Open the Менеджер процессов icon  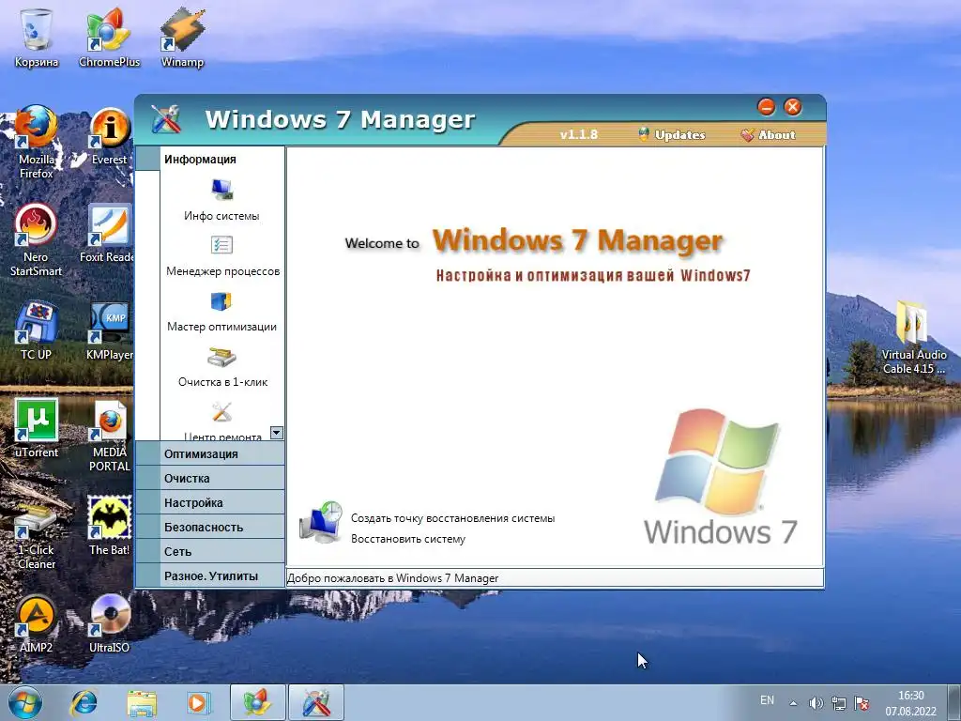221,245
